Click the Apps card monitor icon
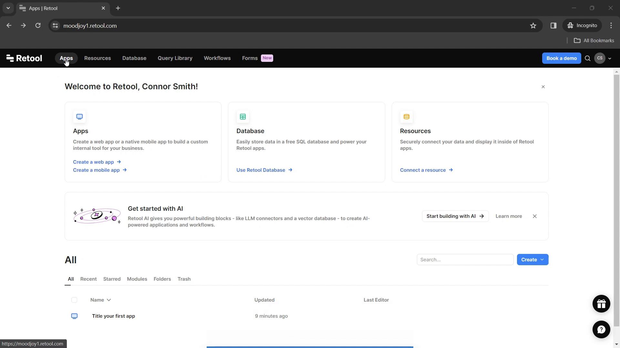 [x=79, y=117]
